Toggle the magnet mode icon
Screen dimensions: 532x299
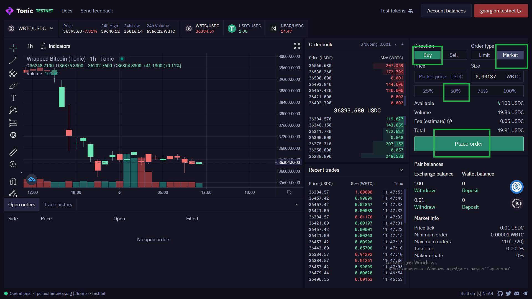point(13,181)
